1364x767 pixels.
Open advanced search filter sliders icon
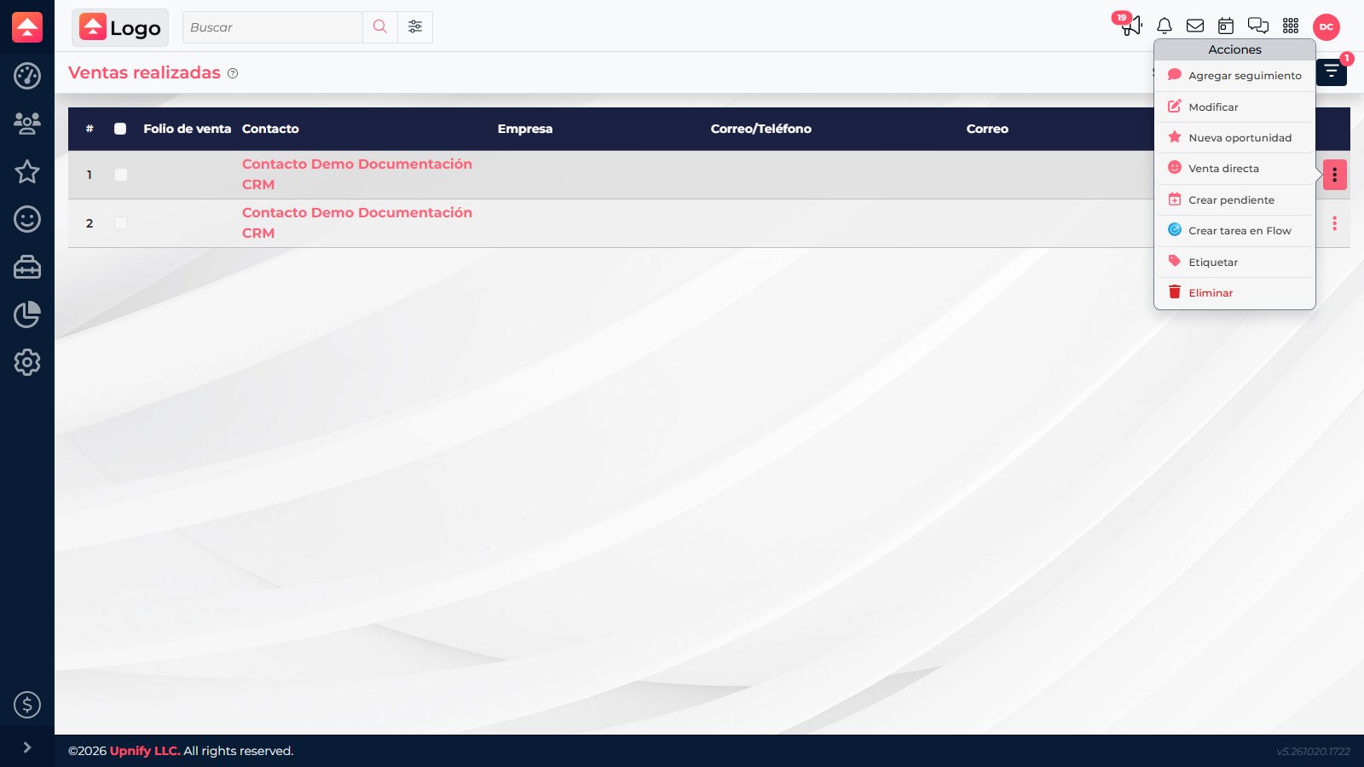(x=415, y=27)
